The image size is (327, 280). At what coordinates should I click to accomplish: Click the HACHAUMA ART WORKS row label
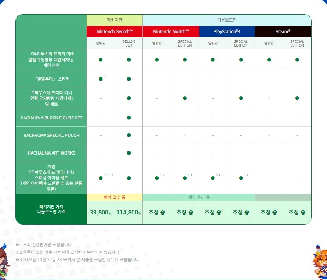click(51, 153)
